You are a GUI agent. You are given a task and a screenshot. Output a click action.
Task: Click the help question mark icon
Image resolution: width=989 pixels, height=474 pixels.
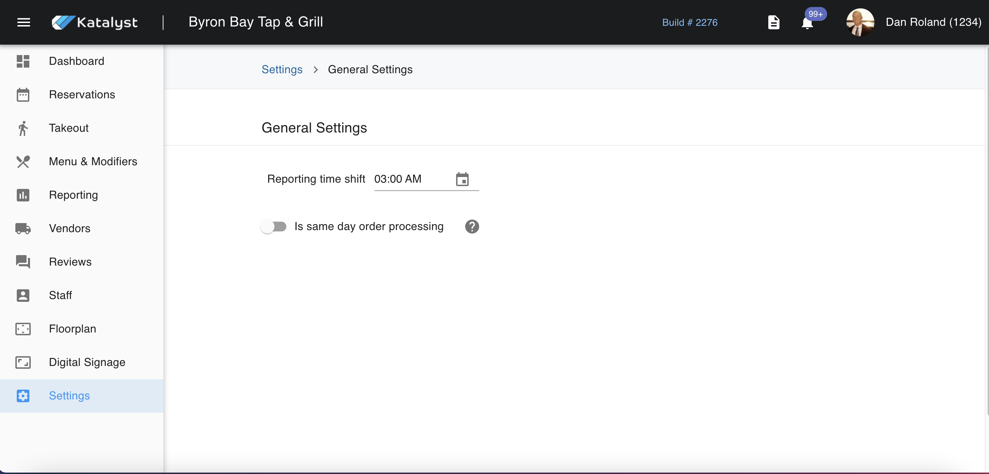tap(471, 227)
